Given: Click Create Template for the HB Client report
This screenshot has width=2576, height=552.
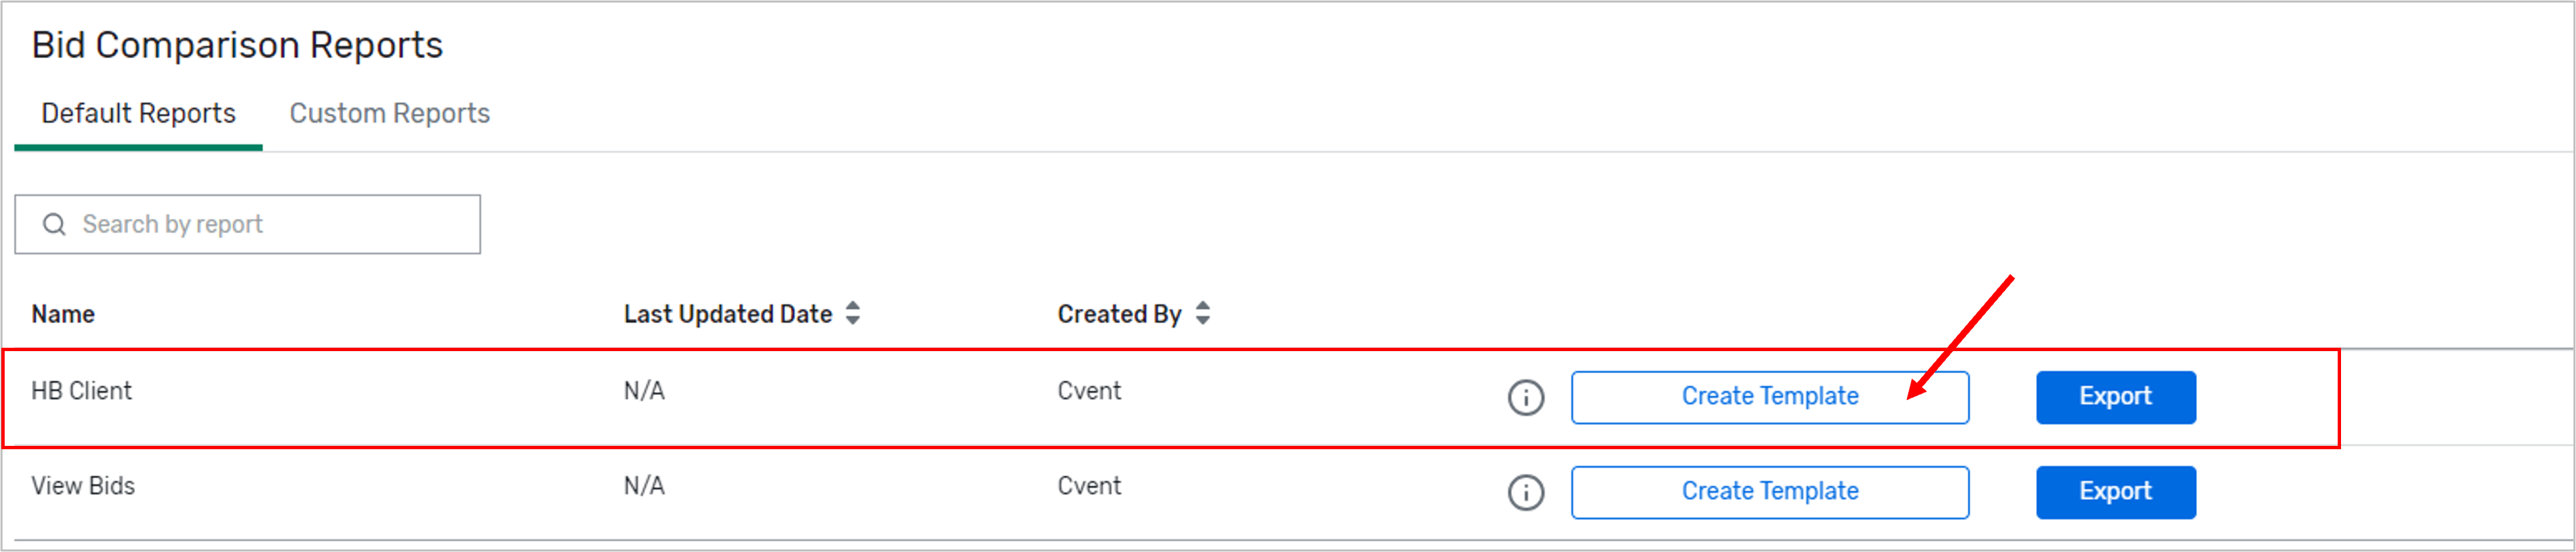Looking at the screenshot, I should [1770, 396].
